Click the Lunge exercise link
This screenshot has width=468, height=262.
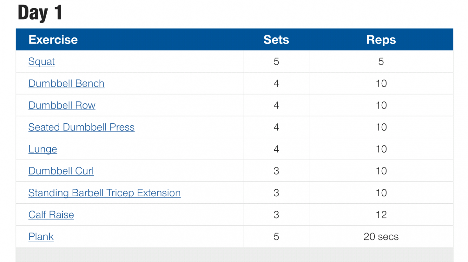(43, 149)
